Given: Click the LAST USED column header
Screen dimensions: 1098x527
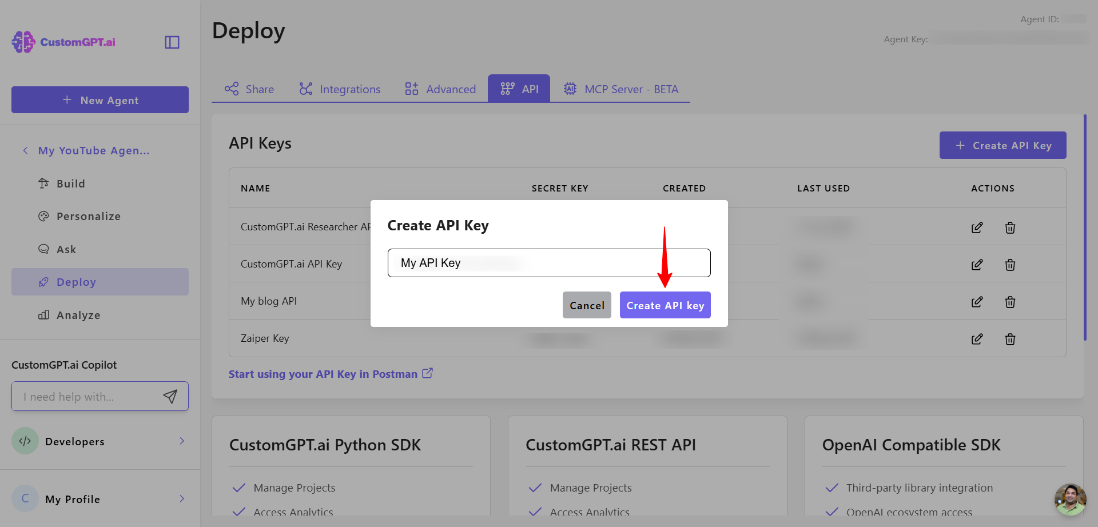Looking at the screenshot, I should click(823, 189).
